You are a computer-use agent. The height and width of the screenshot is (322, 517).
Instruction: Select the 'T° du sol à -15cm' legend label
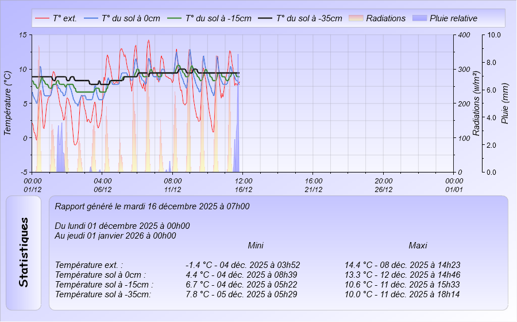218,18
